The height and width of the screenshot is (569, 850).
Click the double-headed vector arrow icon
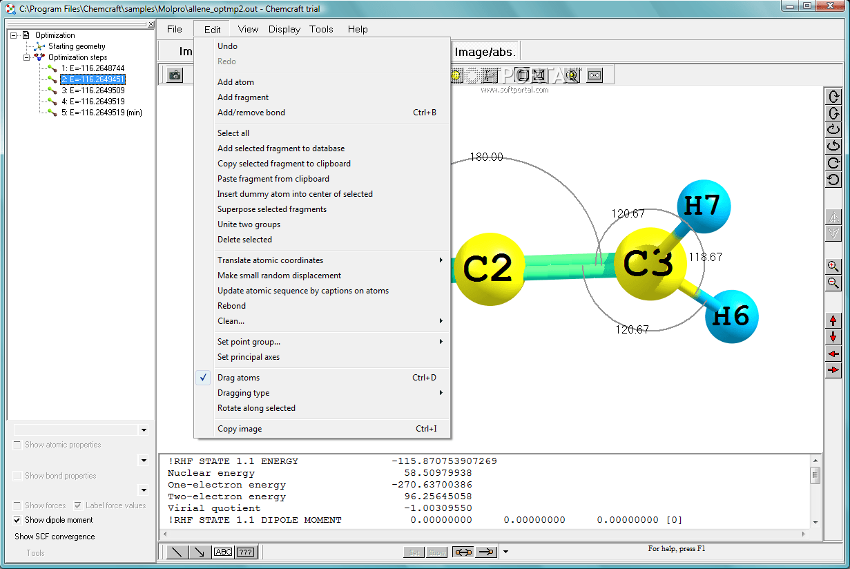coord(463,552)
